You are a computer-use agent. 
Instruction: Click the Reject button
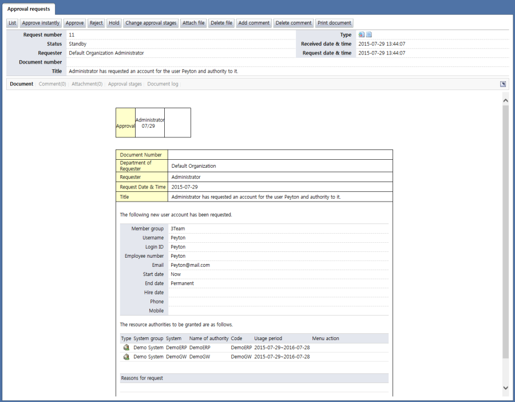tap(96, 23)
